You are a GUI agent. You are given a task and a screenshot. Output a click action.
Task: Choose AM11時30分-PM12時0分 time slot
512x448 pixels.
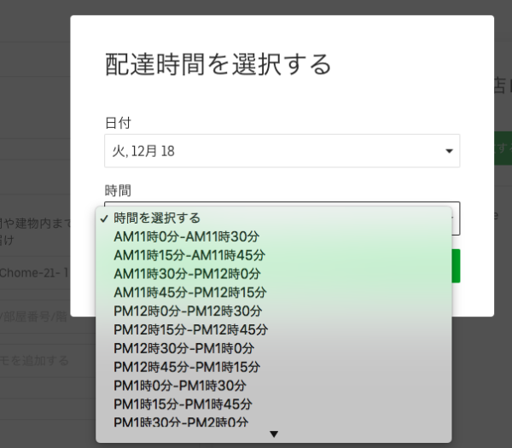tap(274, 274)
